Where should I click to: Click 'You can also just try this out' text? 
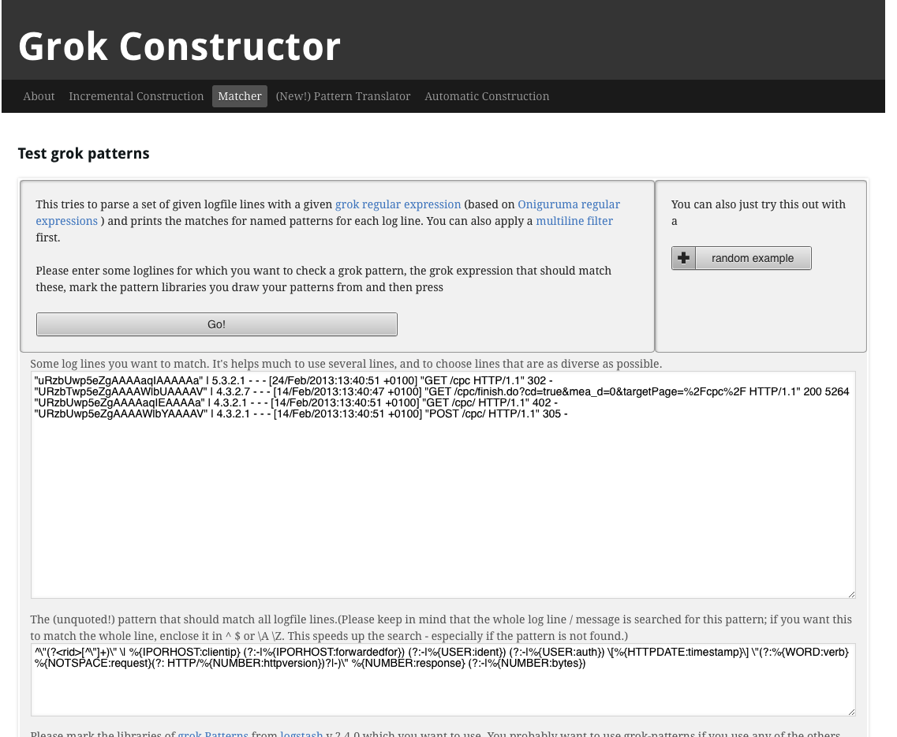point(758,212)
